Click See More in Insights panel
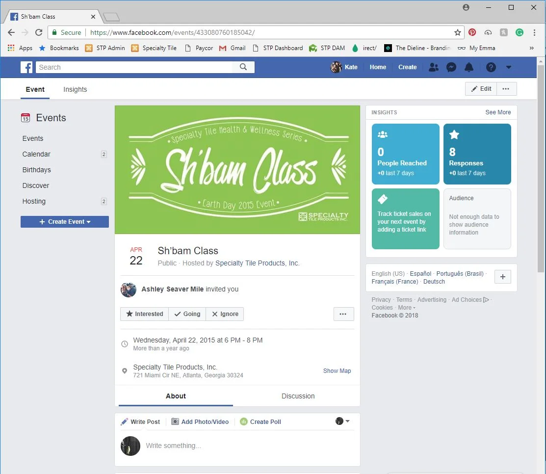 [x=498, y=112]
